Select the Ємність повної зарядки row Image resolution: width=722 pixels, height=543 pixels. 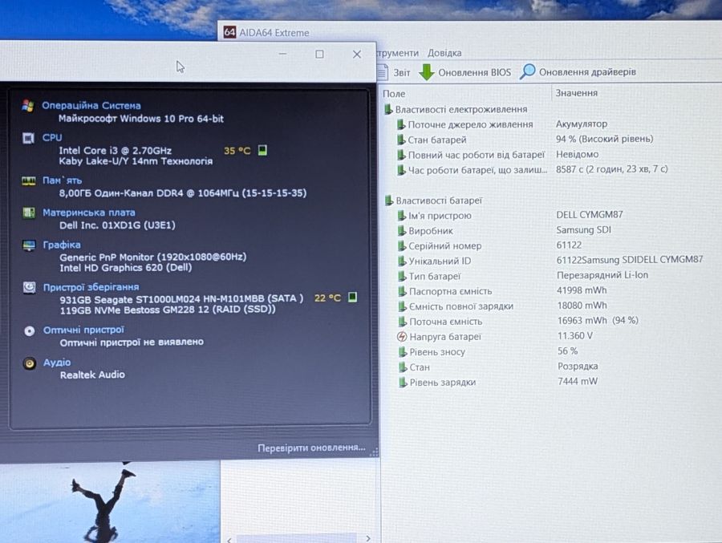[x=502, y=306]
